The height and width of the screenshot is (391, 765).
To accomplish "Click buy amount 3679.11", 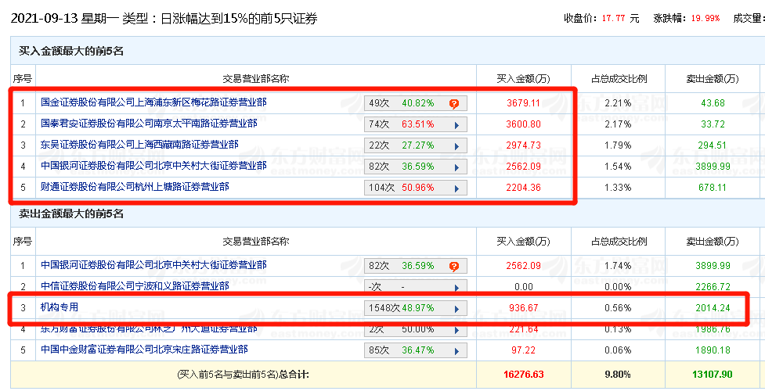I will [524, 103].
